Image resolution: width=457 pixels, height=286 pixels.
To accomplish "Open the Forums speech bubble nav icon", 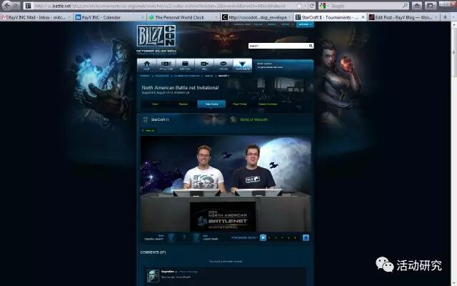I will [224, 65].
